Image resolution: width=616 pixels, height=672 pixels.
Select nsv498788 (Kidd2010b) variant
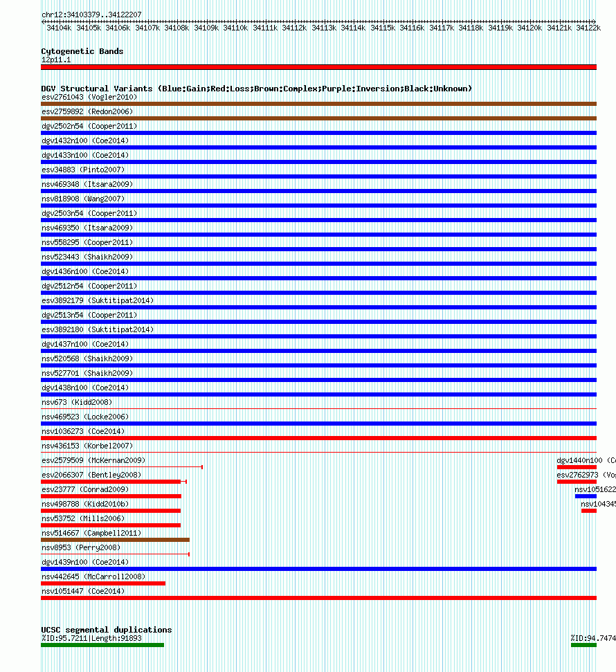85,505
